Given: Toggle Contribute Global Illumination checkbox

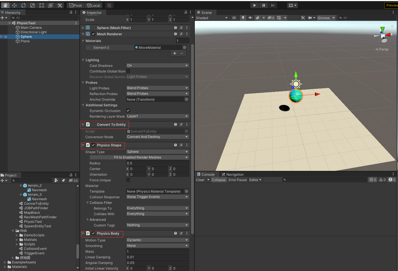Looking at the screenshot, I should (x=128, y=71).
